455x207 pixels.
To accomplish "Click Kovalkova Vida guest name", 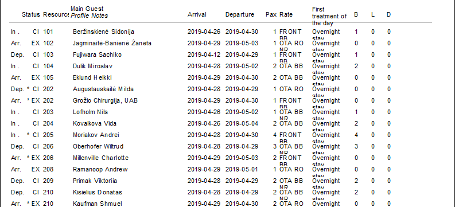I will (x=95, y=123).
